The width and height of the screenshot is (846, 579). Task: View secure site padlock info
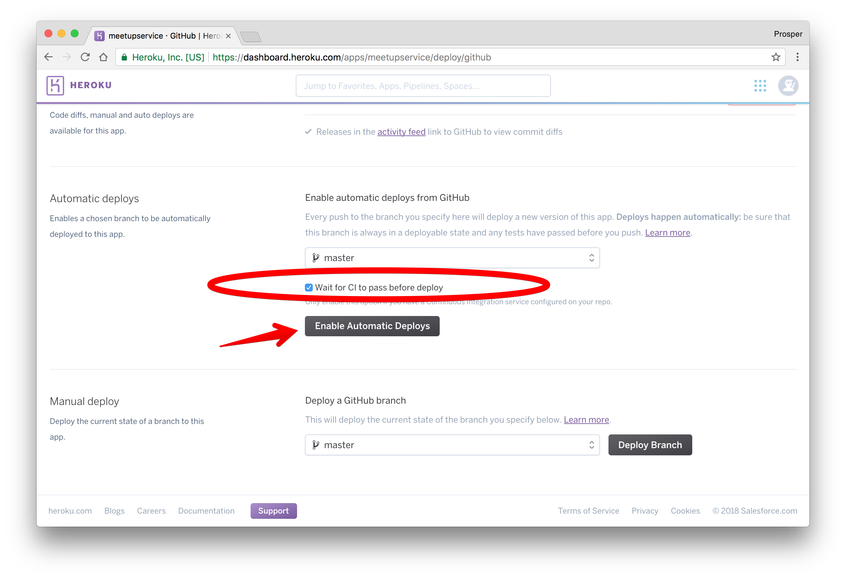tap(124, 57)
